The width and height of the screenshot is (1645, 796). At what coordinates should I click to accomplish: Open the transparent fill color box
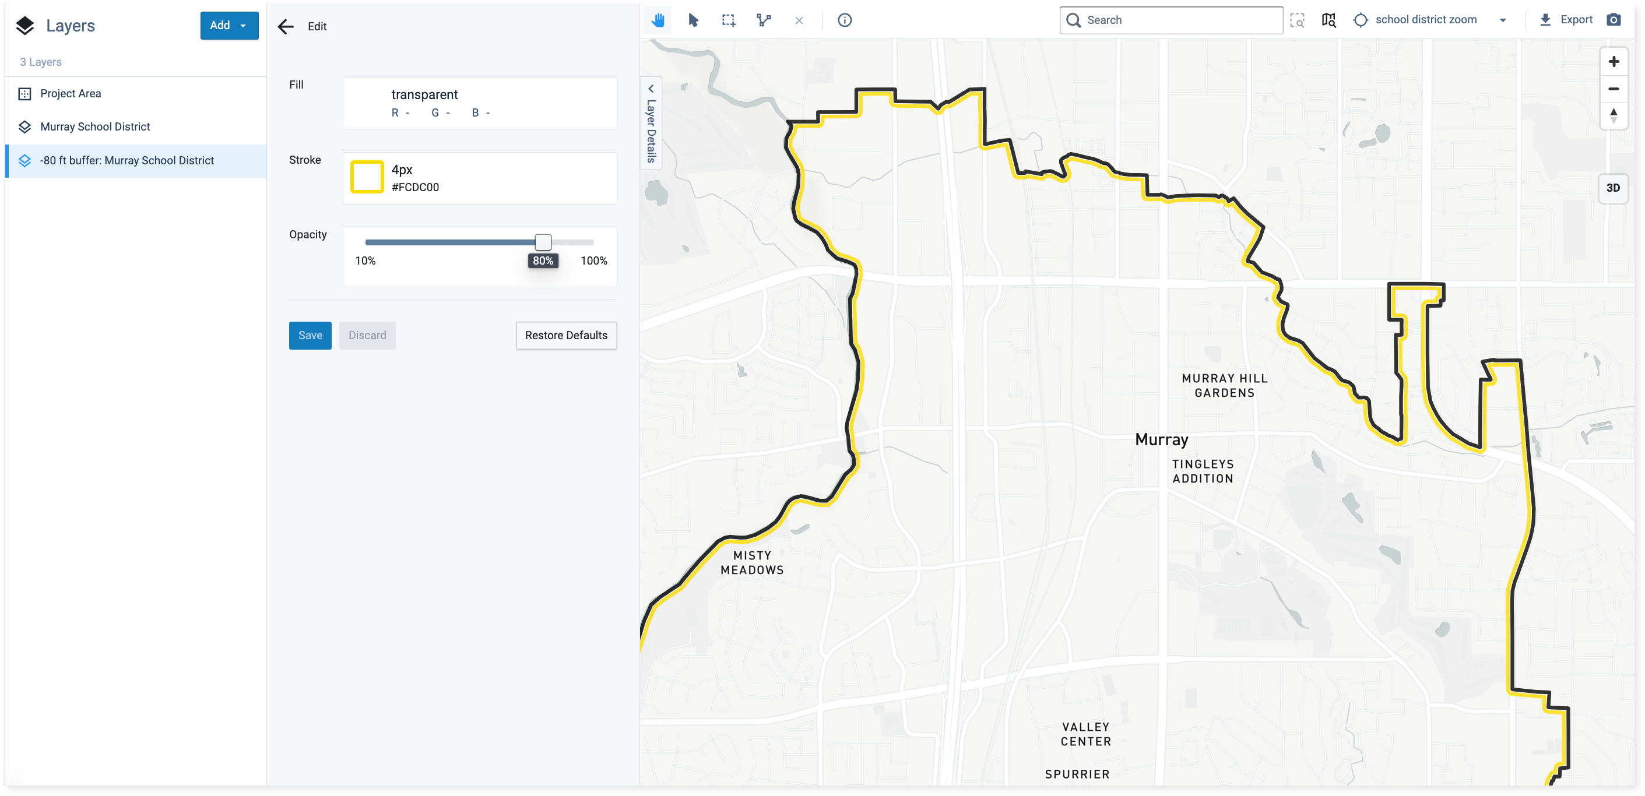point(480,103)
